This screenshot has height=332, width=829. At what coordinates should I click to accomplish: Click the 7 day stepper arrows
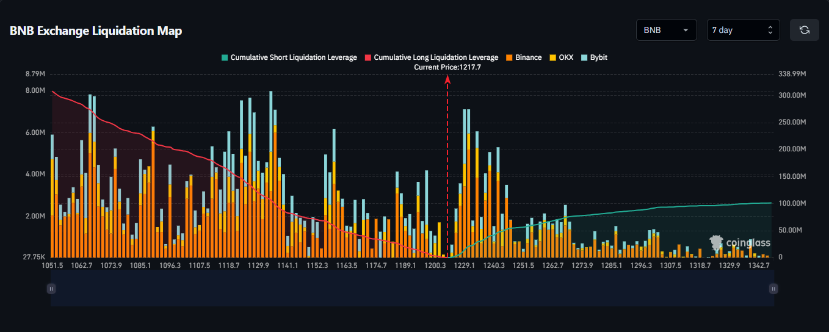[770, 30]
